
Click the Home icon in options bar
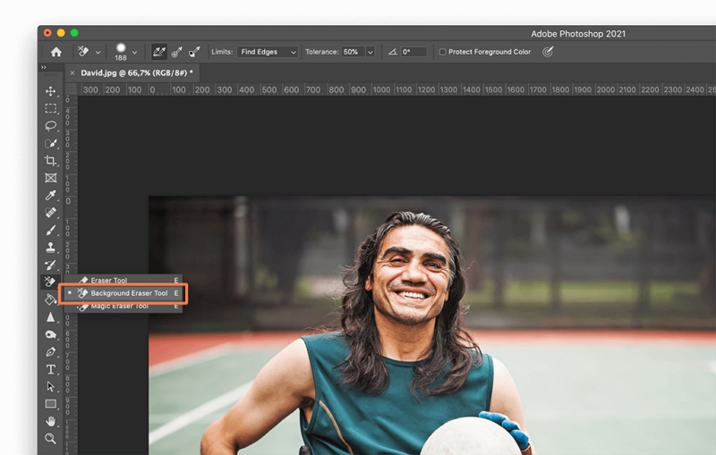56,52
